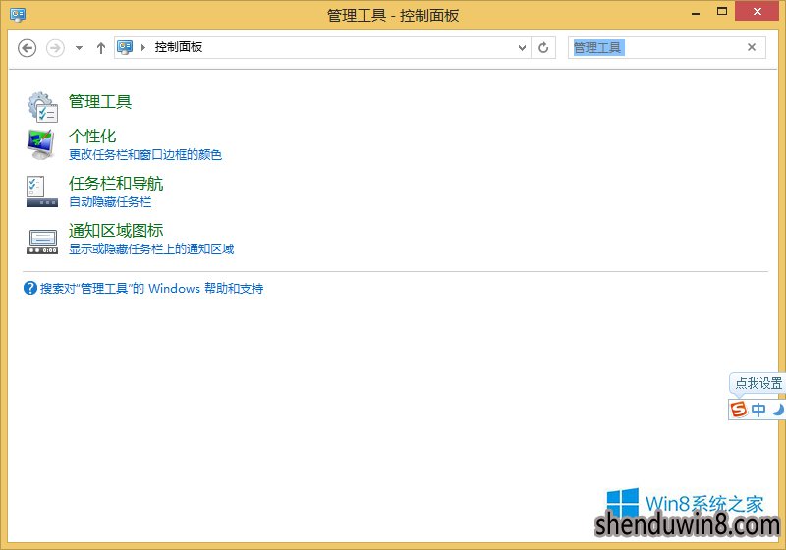Click the 通知区域图标 icon
This screenshot has height=550, width=786.
42,242
